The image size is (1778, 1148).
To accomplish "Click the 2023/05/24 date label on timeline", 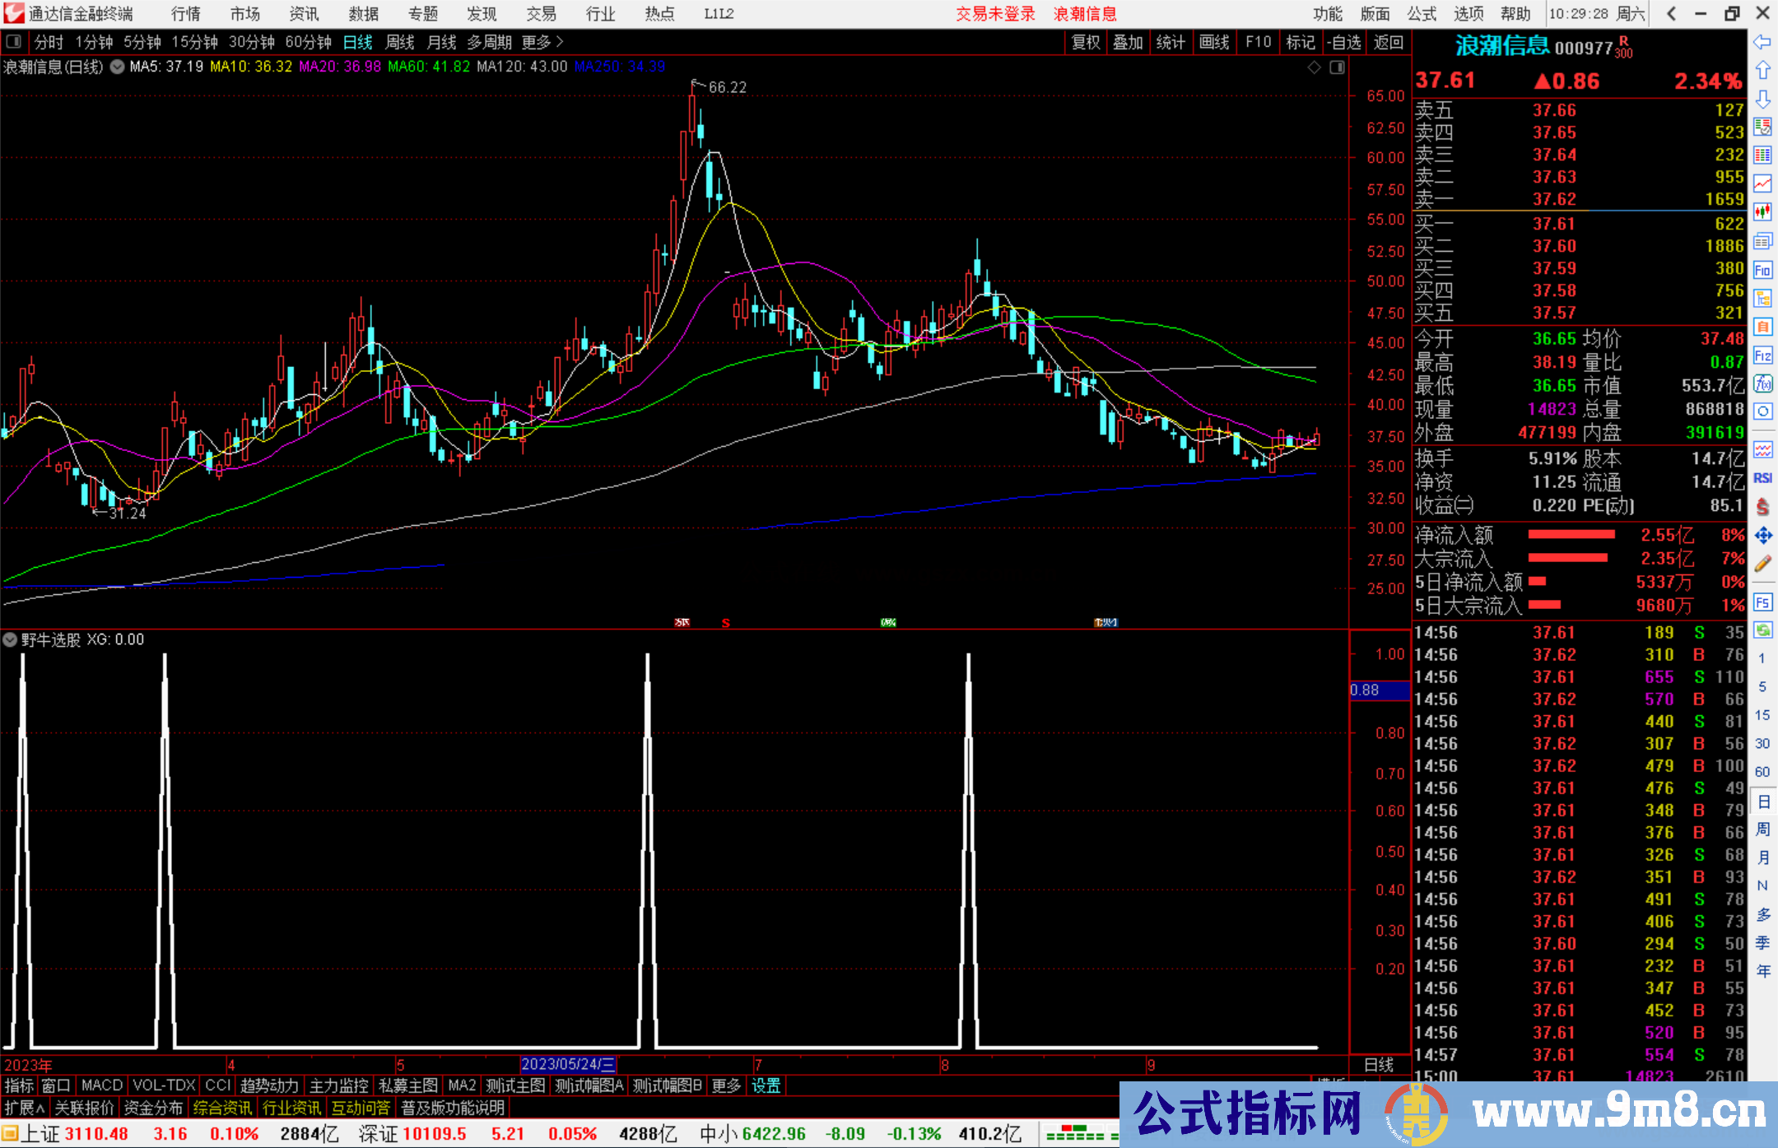I will coord(568,1064).
